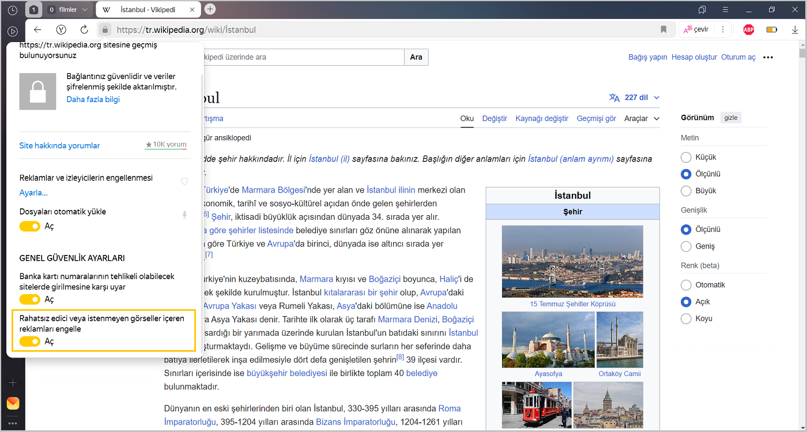
Task: Open the history clock icon
Action: tap(13, 10)
